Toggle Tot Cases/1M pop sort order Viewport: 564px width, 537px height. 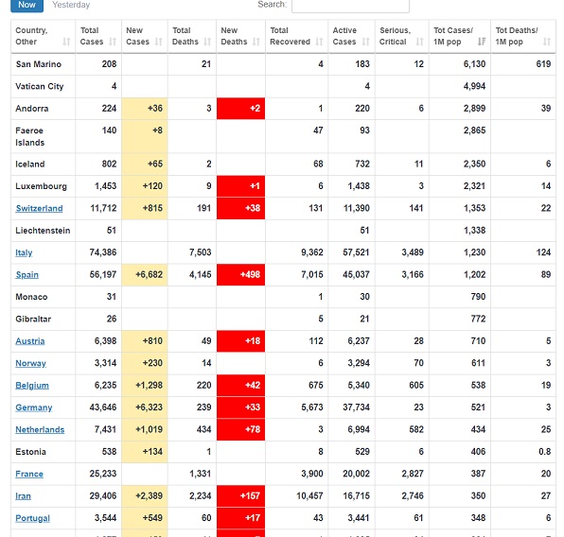click(x=482, y=42)
